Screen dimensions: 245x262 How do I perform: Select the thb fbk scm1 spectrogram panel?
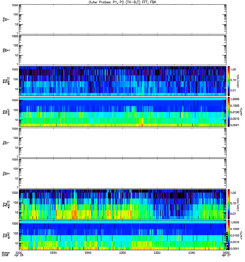coord(123,112)
